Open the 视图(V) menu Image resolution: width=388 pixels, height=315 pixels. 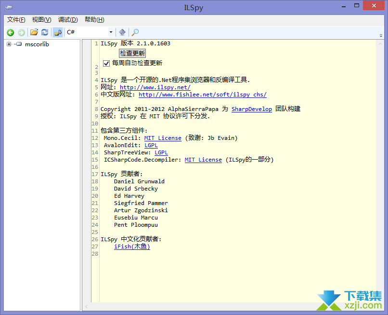point(41,20)
